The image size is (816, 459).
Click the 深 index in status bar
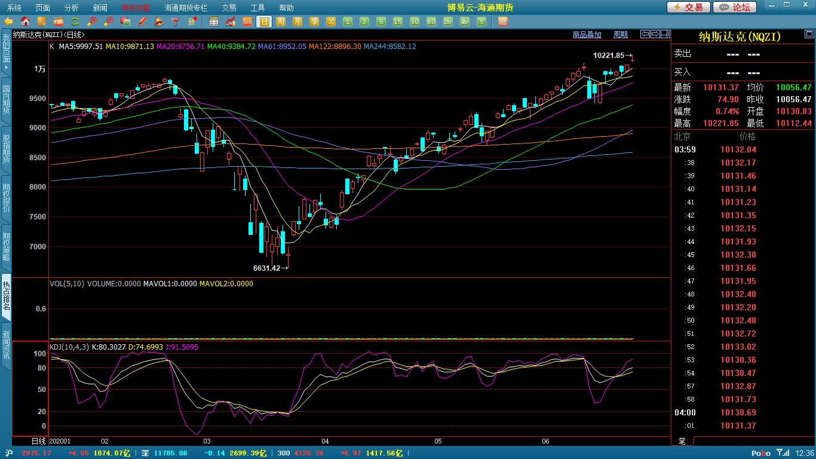pyautogui.click(x=145, y=453)
